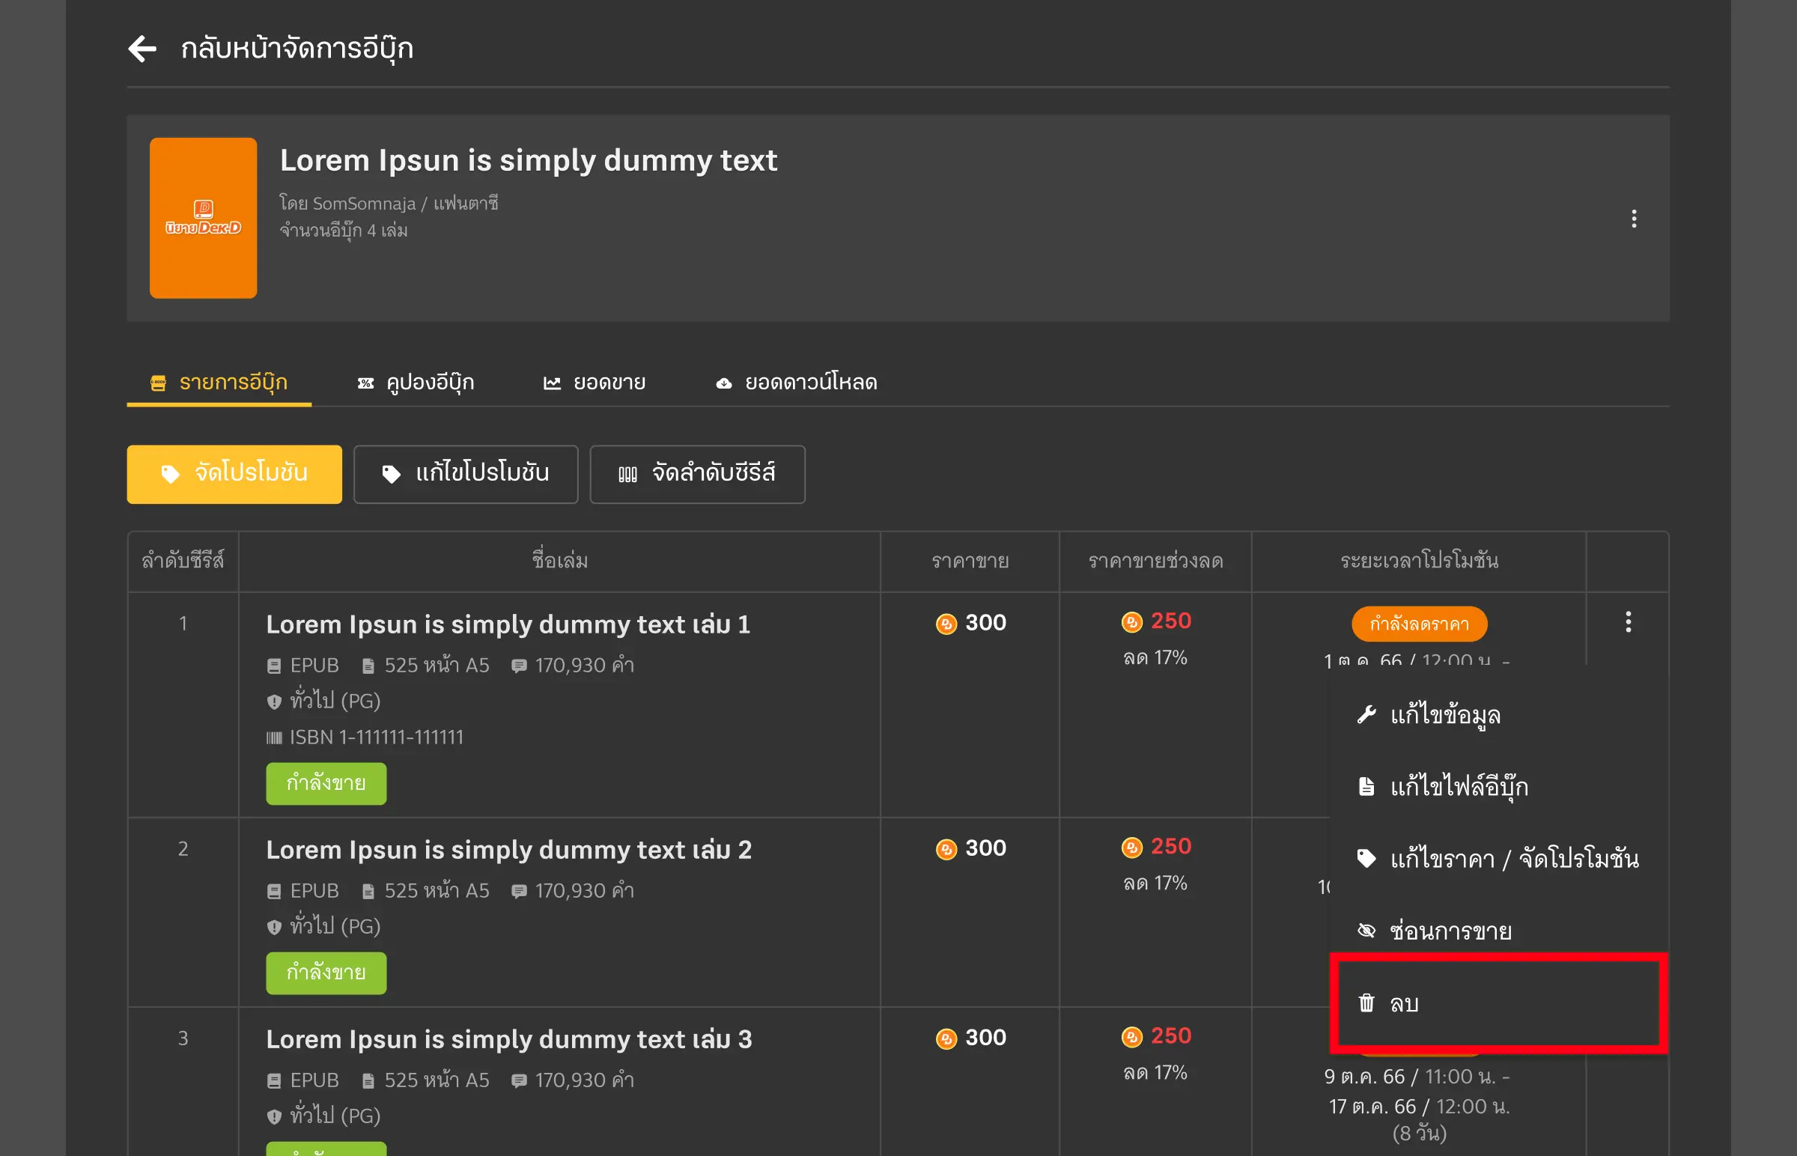Click จัดลำดับซีรีส์ series ordering button
1797x1156 pixels.
(x=696, y=474)
